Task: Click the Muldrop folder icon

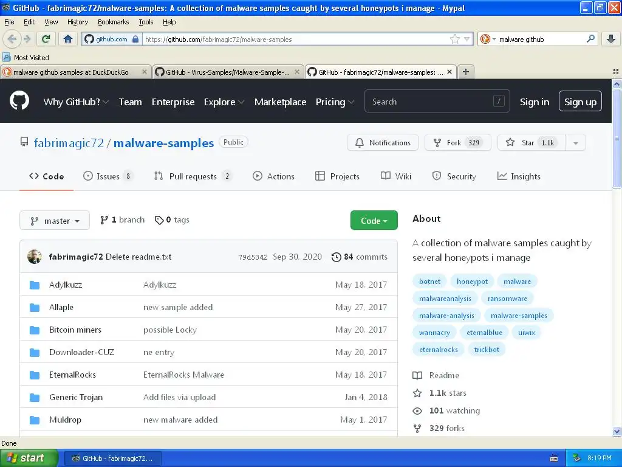Action: (35, 420)
